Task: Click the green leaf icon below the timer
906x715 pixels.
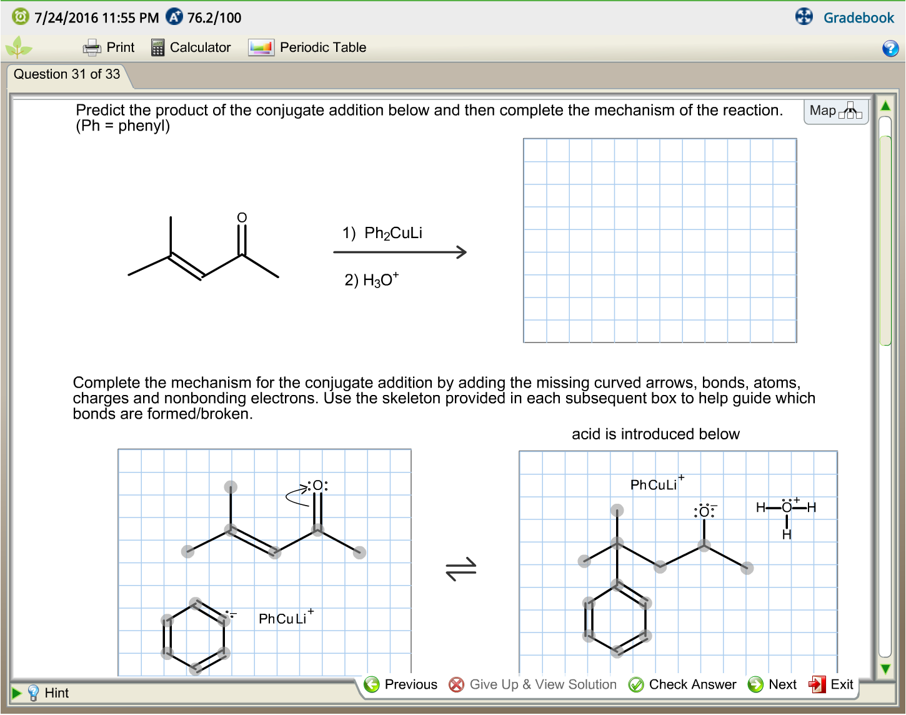Action: point(19,47)
